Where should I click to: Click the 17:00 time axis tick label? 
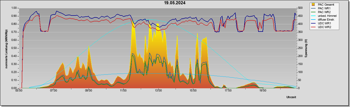click(228, 91)
